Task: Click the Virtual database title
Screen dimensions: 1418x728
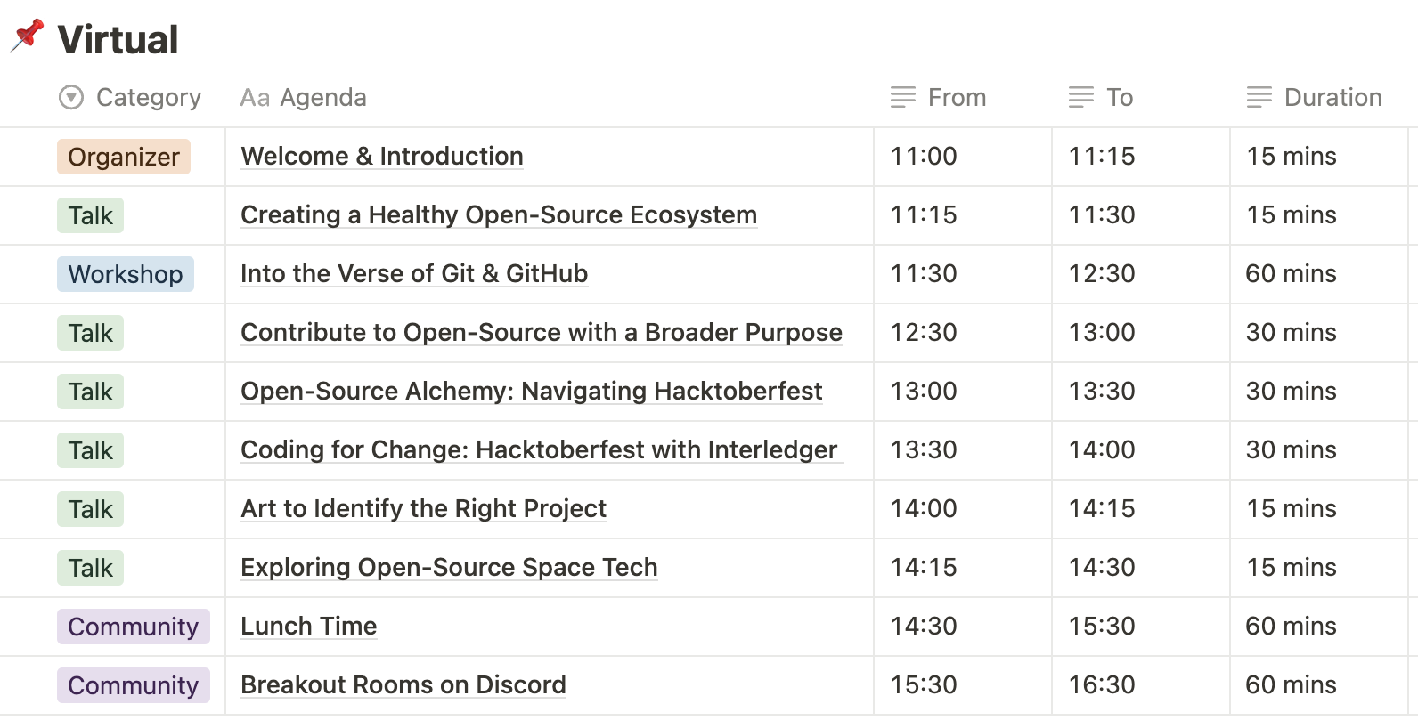Action: tap(118, 39)
